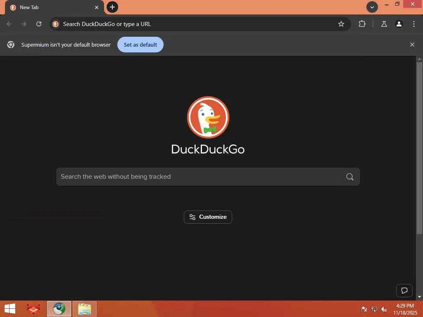The image size is (423, 317).
Task: Open a new tab with plus button
Action: 112,7
